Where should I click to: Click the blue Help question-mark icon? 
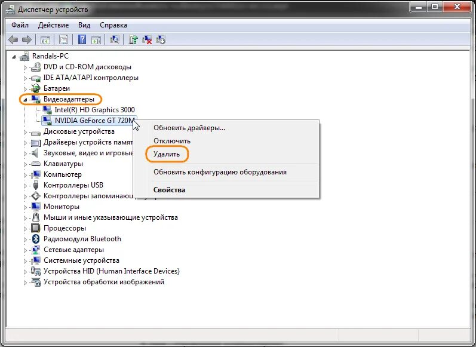pos(82,39)
